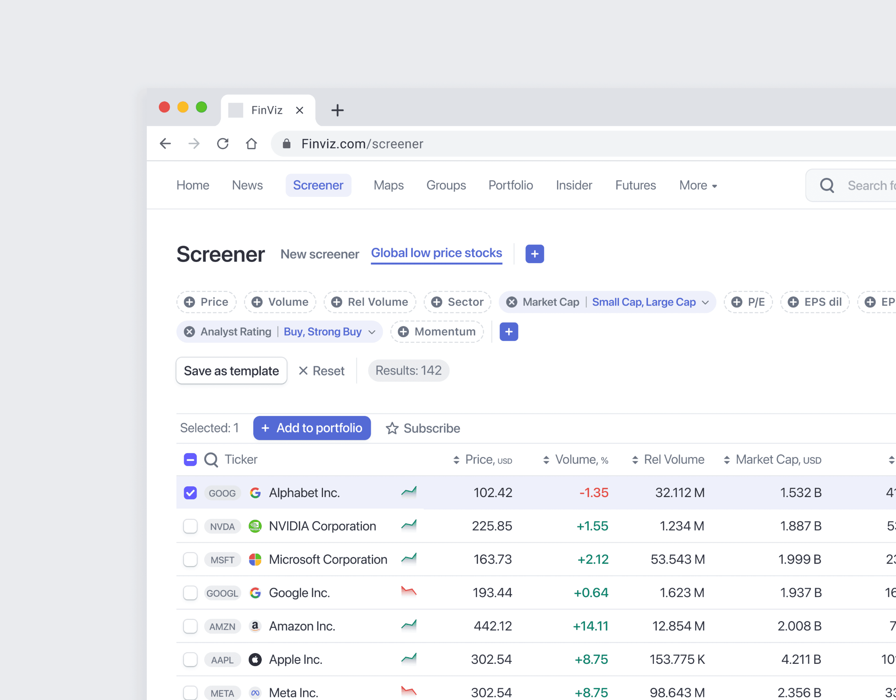Check the Microsoft Corporation row checkbox
Viewport: 896px width, 700px height.
[190, 559]
